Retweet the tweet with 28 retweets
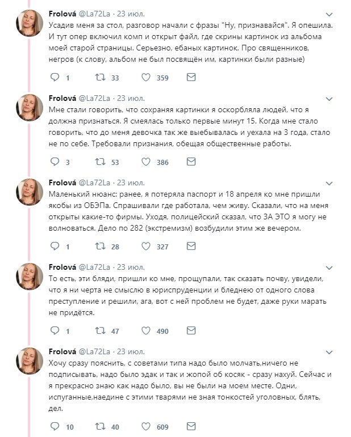The height and width of the screenshot is (437, 351). (x=100, y=247)
